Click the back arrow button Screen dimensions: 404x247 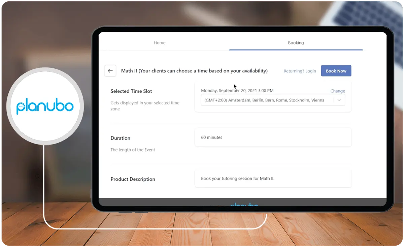[110, 71]
